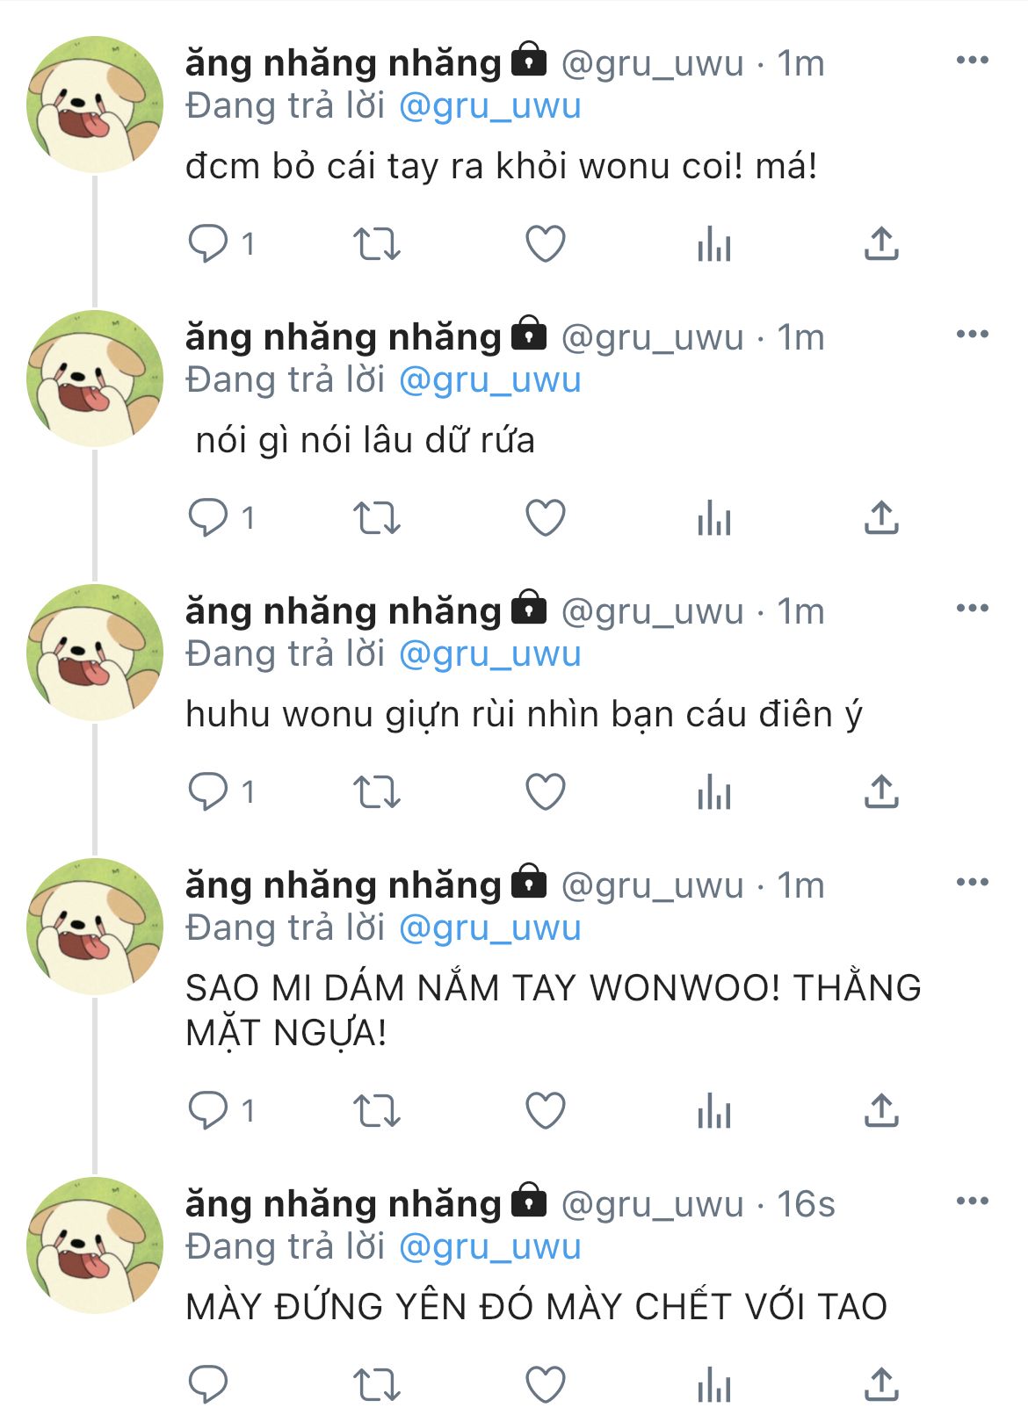Screen dimensions: 1028x1422
Task: Reply to the "đcm bỏ cái tay ra" tweet
Action: click(208, 243)
